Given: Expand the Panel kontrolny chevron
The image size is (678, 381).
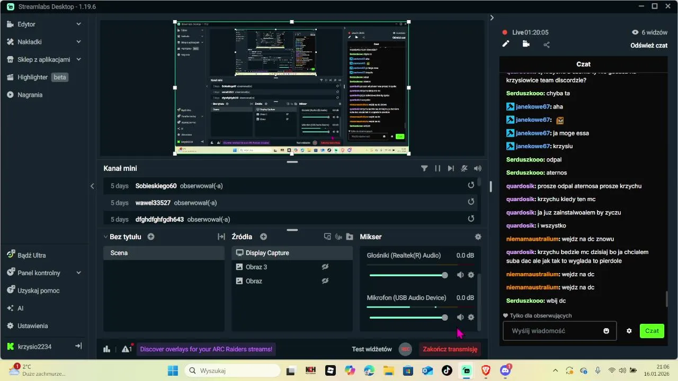Looking at the screenshot, I should coord(78,273).
